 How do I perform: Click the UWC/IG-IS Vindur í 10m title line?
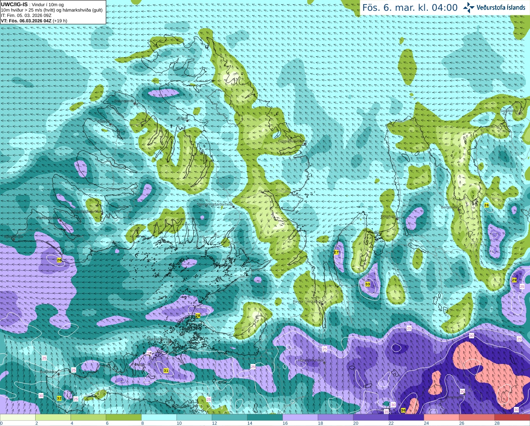tap(32, 5)
